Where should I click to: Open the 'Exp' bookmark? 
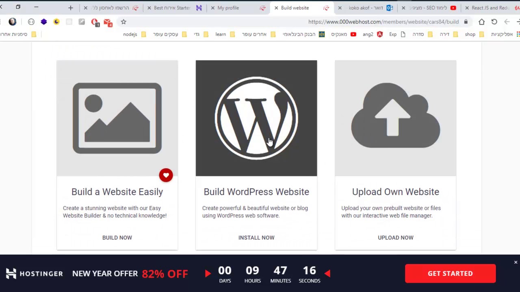(397, 34)
